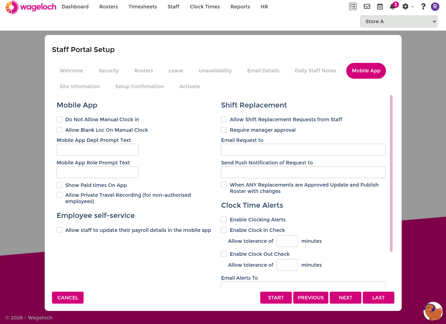
Task: Switch to the Setup Confirmation tab
Action: (x=139, y=86)
